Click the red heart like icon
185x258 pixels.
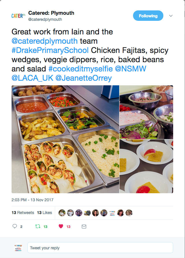[61, 226]
